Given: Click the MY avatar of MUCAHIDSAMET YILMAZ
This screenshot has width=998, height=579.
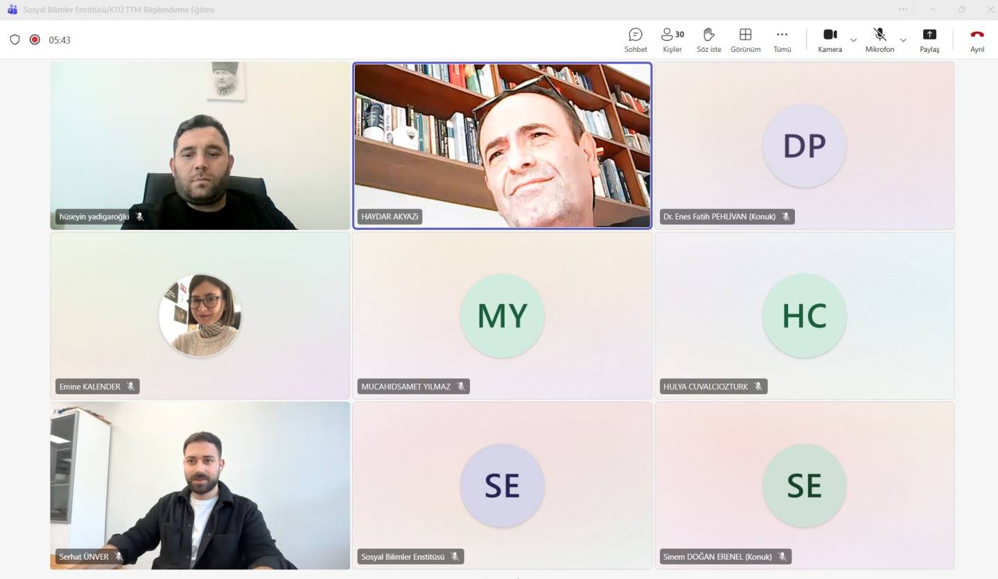Looking at the screenshot, I should point(502,315).
